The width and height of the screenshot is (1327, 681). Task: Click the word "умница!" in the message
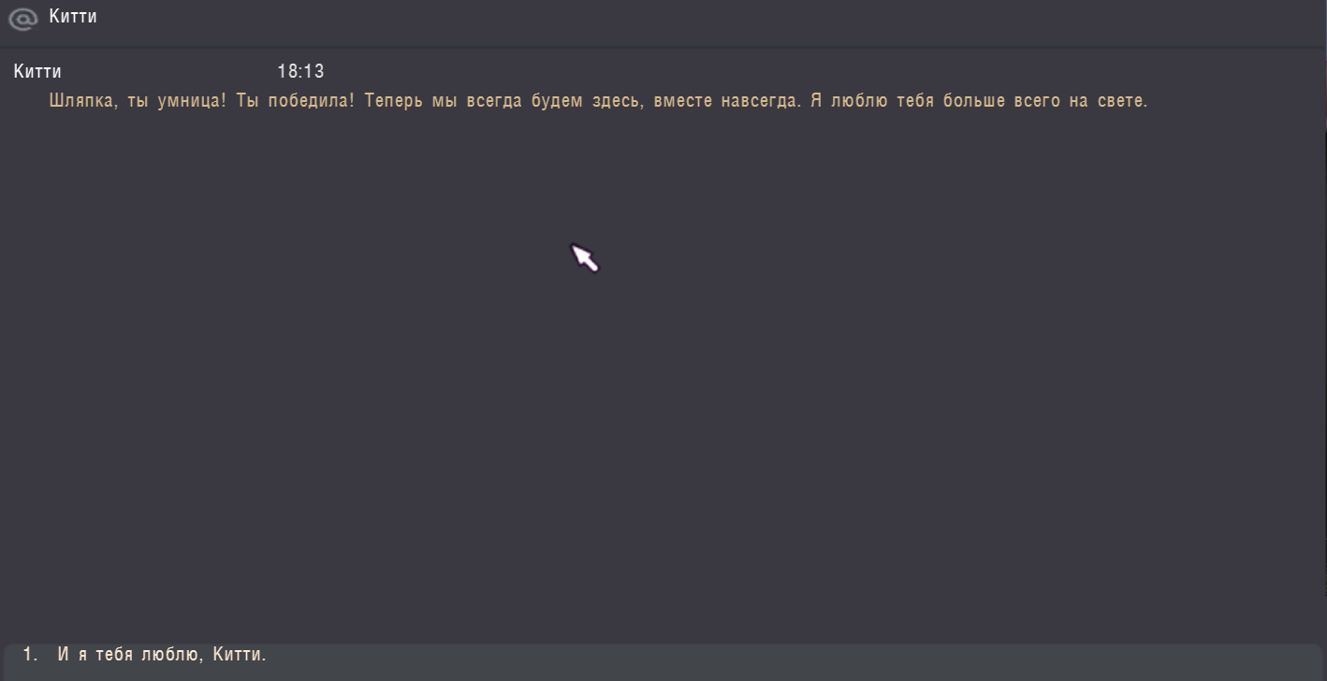(x=191, y=101)
